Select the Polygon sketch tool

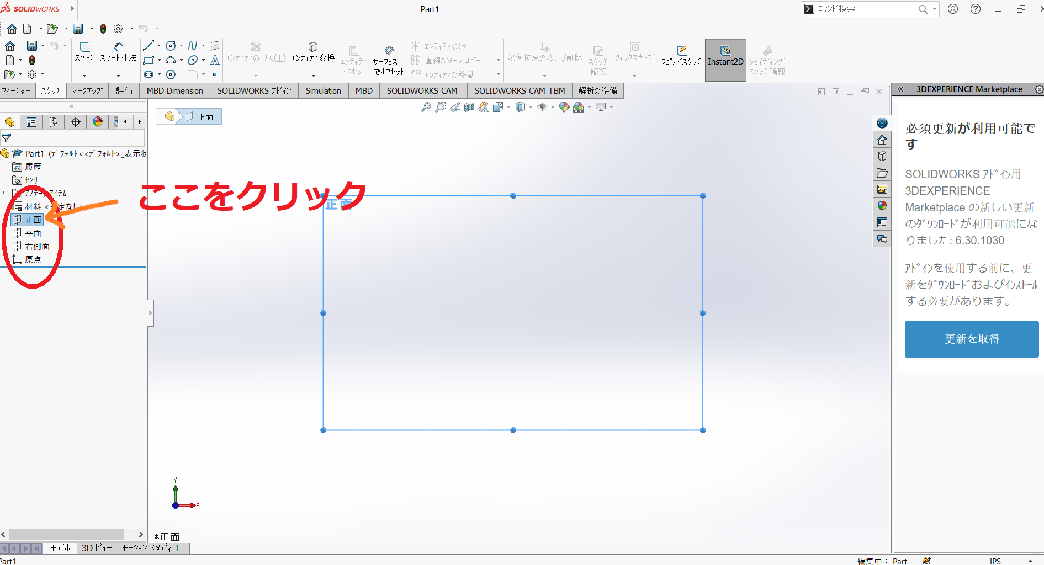pos(171,74)
